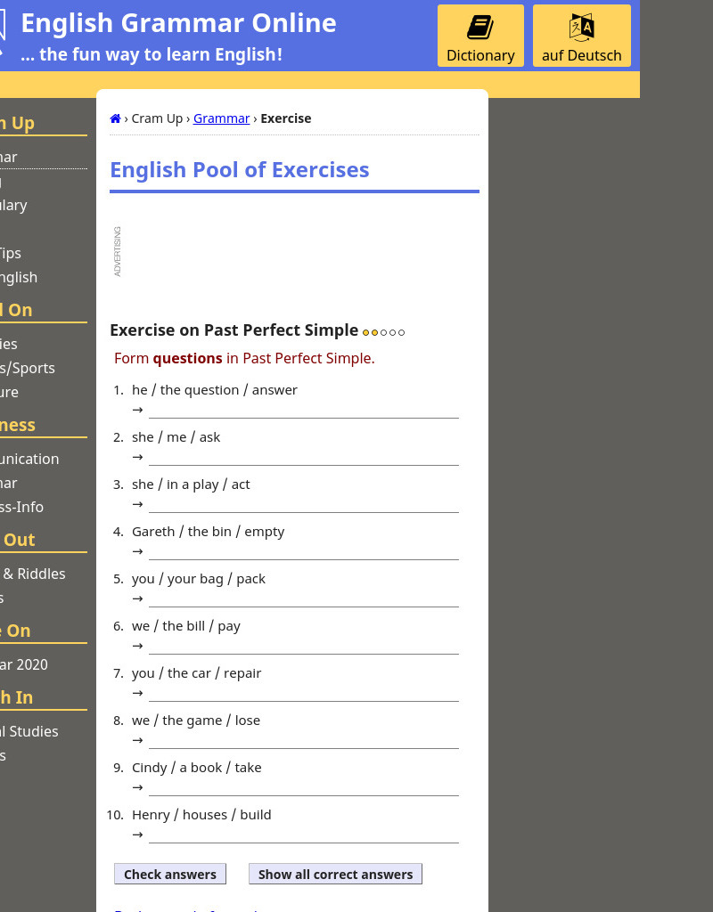
Task: Click the English Grammar Online site title
Action: [178, 23]
